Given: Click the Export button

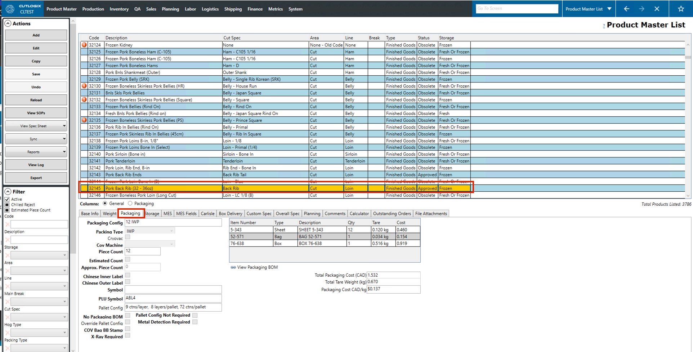Looking at the screenshot, I should point(36,178).
